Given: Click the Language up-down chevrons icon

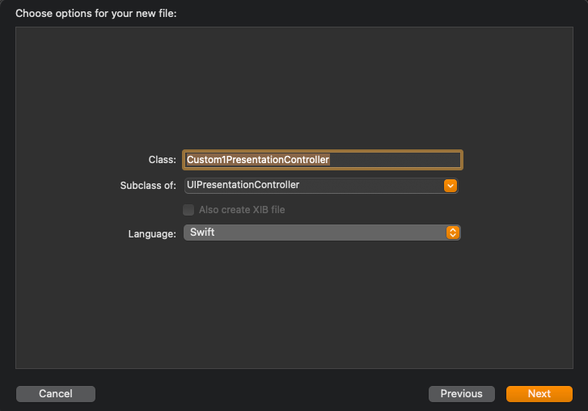Looking at the screenshot, I should (453, 233).
